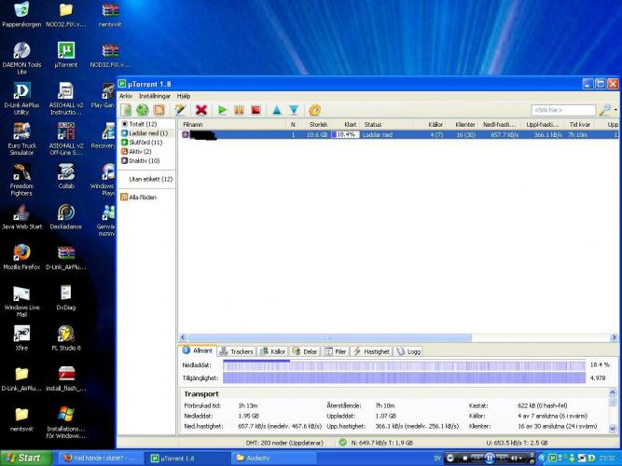The width and height of the screenshot is (622, 466).
Task: Click the Add Torrent toolbar icon
Action: pyautogui.click(x=127, y=110)
